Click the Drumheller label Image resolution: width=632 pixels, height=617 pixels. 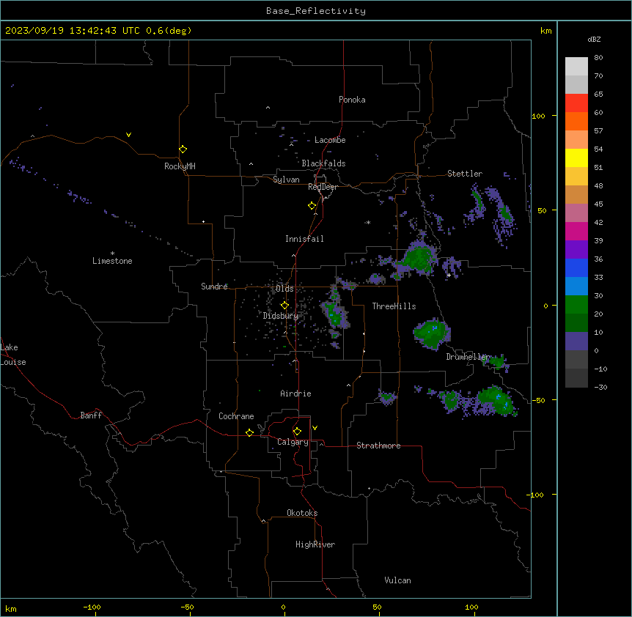coord(468,357)
